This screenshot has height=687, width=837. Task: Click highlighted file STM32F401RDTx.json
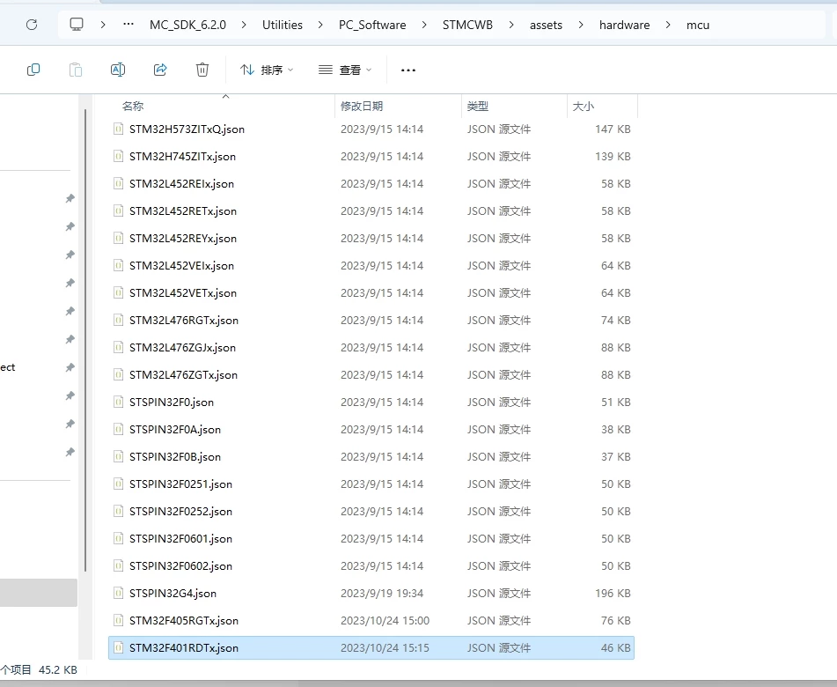click(371, 647)
